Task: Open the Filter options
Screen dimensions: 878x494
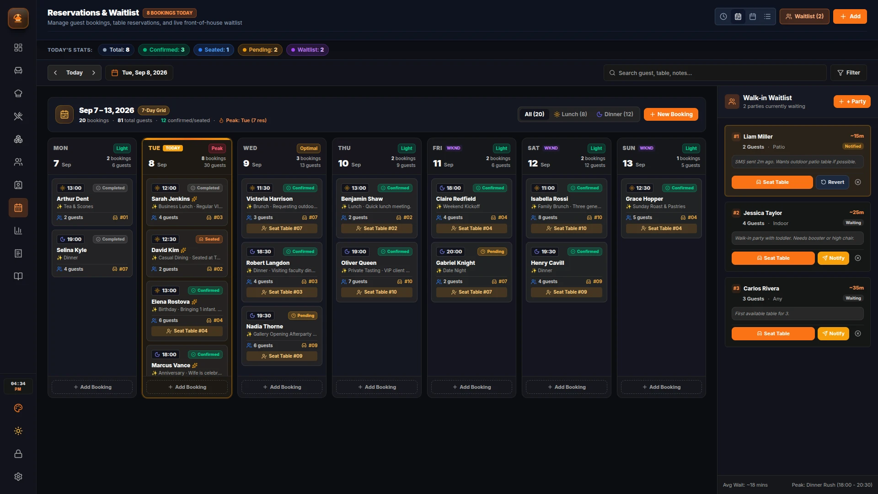Action: (849, 73)
